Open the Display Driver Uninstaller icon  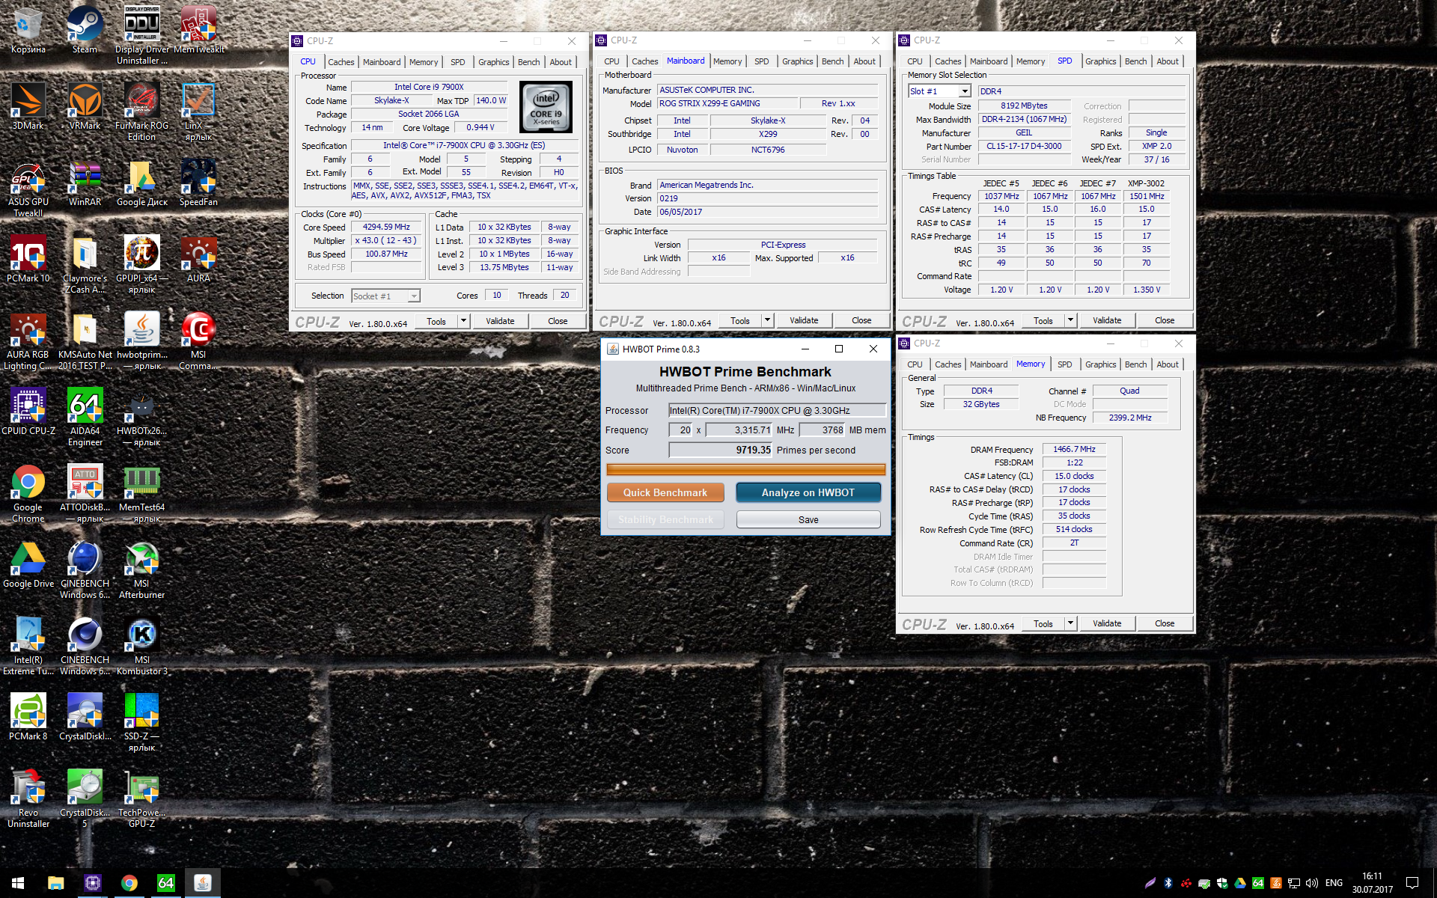click(x=141, y=35)
